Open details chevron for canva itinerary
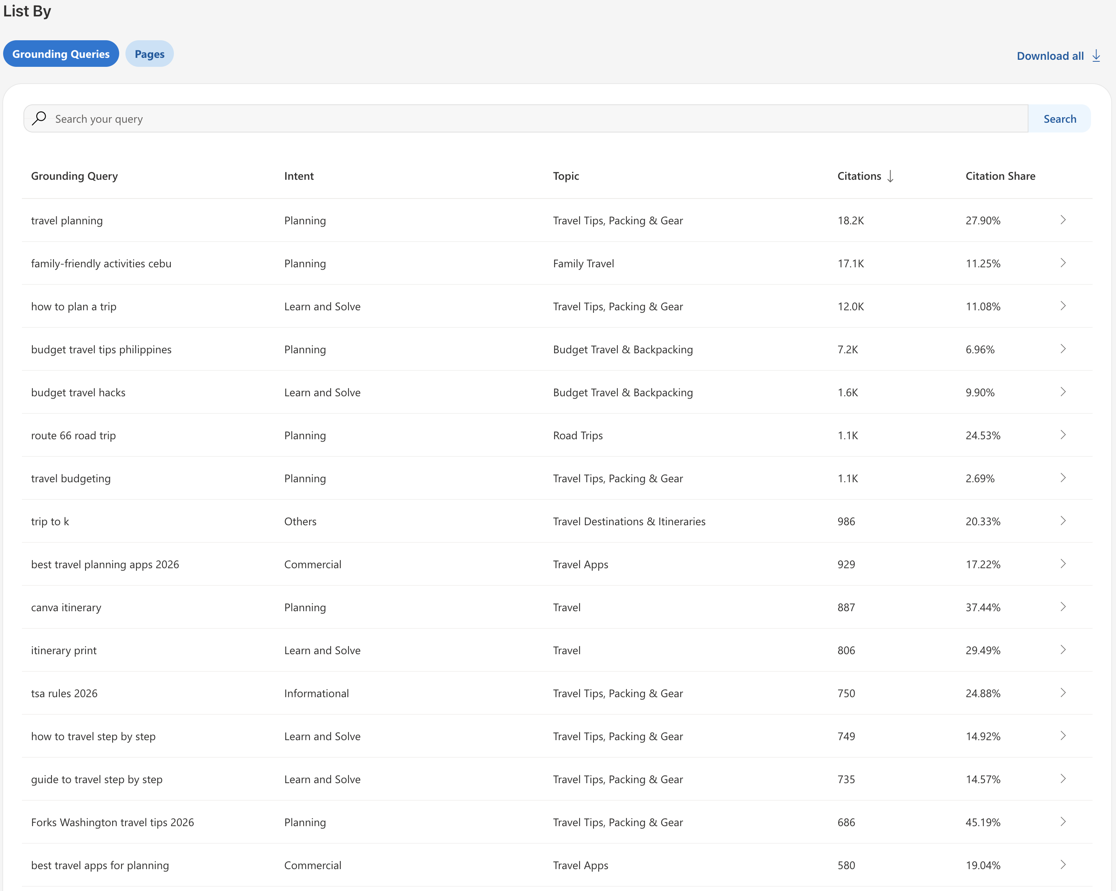This screenshot has width=1116, height=891. [x=1063, y=607]
